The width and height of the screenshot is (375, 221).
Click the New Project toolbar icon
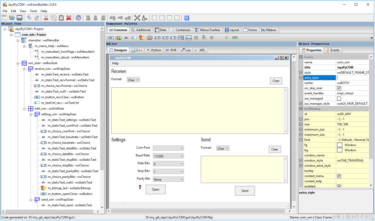point(4,18)
